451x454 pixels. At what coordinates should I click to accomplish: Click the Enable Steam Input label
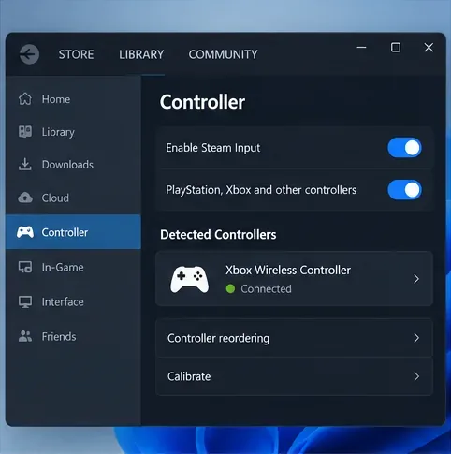tap(212, 148)
